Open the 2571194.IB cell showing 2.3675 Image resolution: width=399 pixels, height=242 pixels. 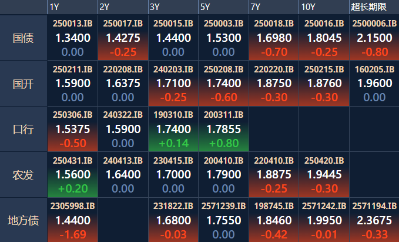point(373,221)
